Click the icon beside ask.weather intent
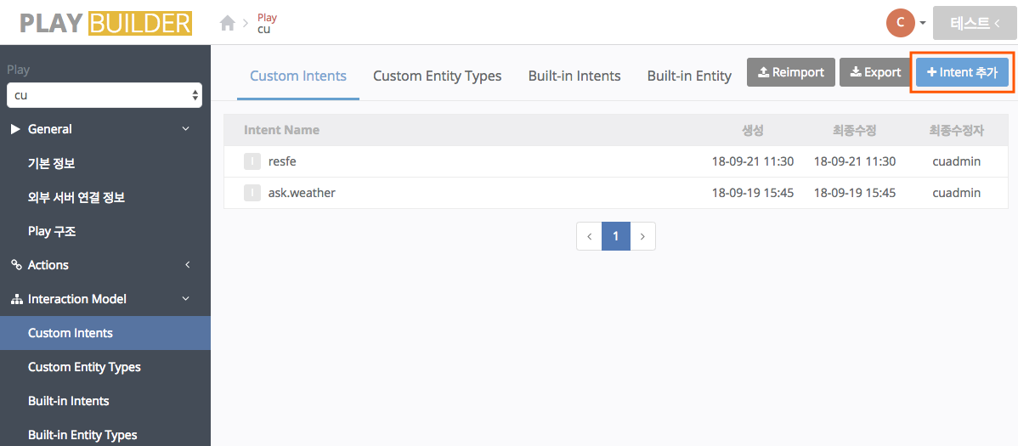The width and height of the screenshot is (1018, 446). coord(252,193)
